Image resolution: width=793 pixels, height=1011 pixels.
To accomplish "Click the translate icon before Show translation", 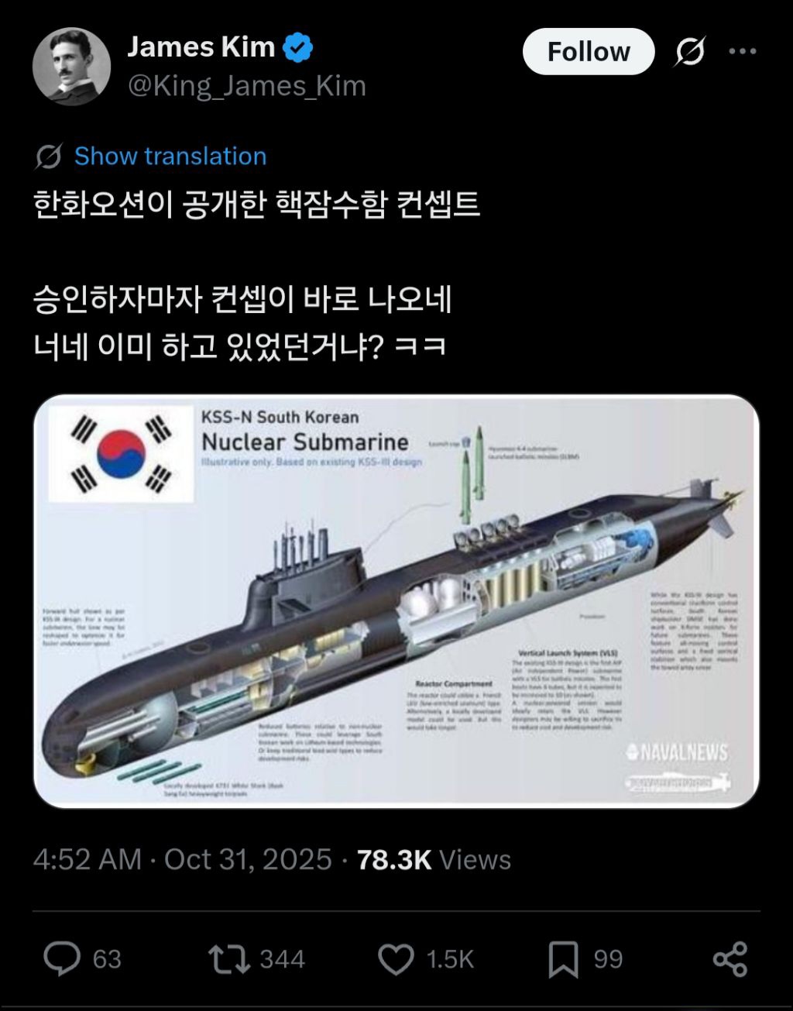I will (48, 156).
